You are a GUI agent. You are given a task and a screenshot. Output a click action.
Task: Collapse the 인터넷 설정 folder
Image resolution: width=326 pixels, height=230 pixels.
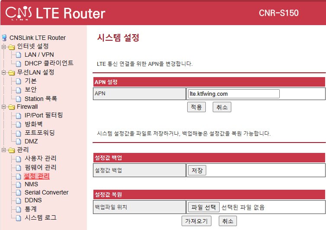4,47
